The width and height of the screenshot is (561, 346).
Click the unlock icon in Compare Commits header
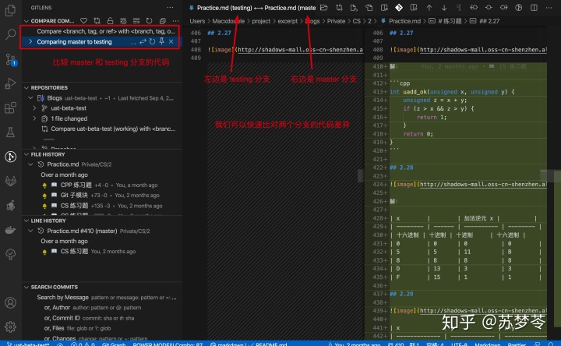(x=110, y=21)
